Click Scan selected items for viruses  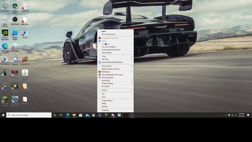pyautogui.click(x=115, y=75)
